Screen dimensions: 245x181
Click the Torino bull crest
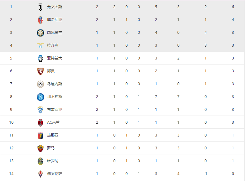40,71
